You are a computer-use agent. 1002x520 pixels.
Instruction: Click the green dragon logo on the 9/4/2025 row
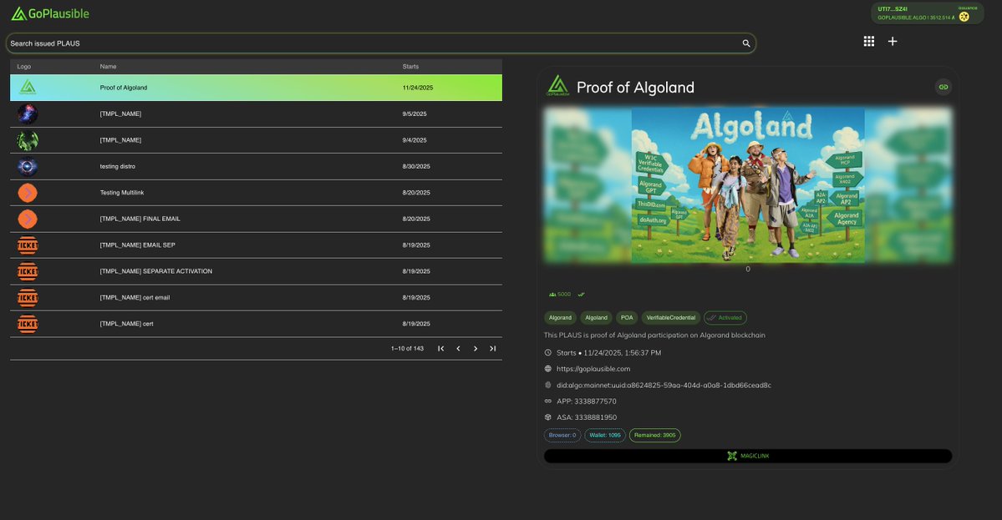coord(28,140)
